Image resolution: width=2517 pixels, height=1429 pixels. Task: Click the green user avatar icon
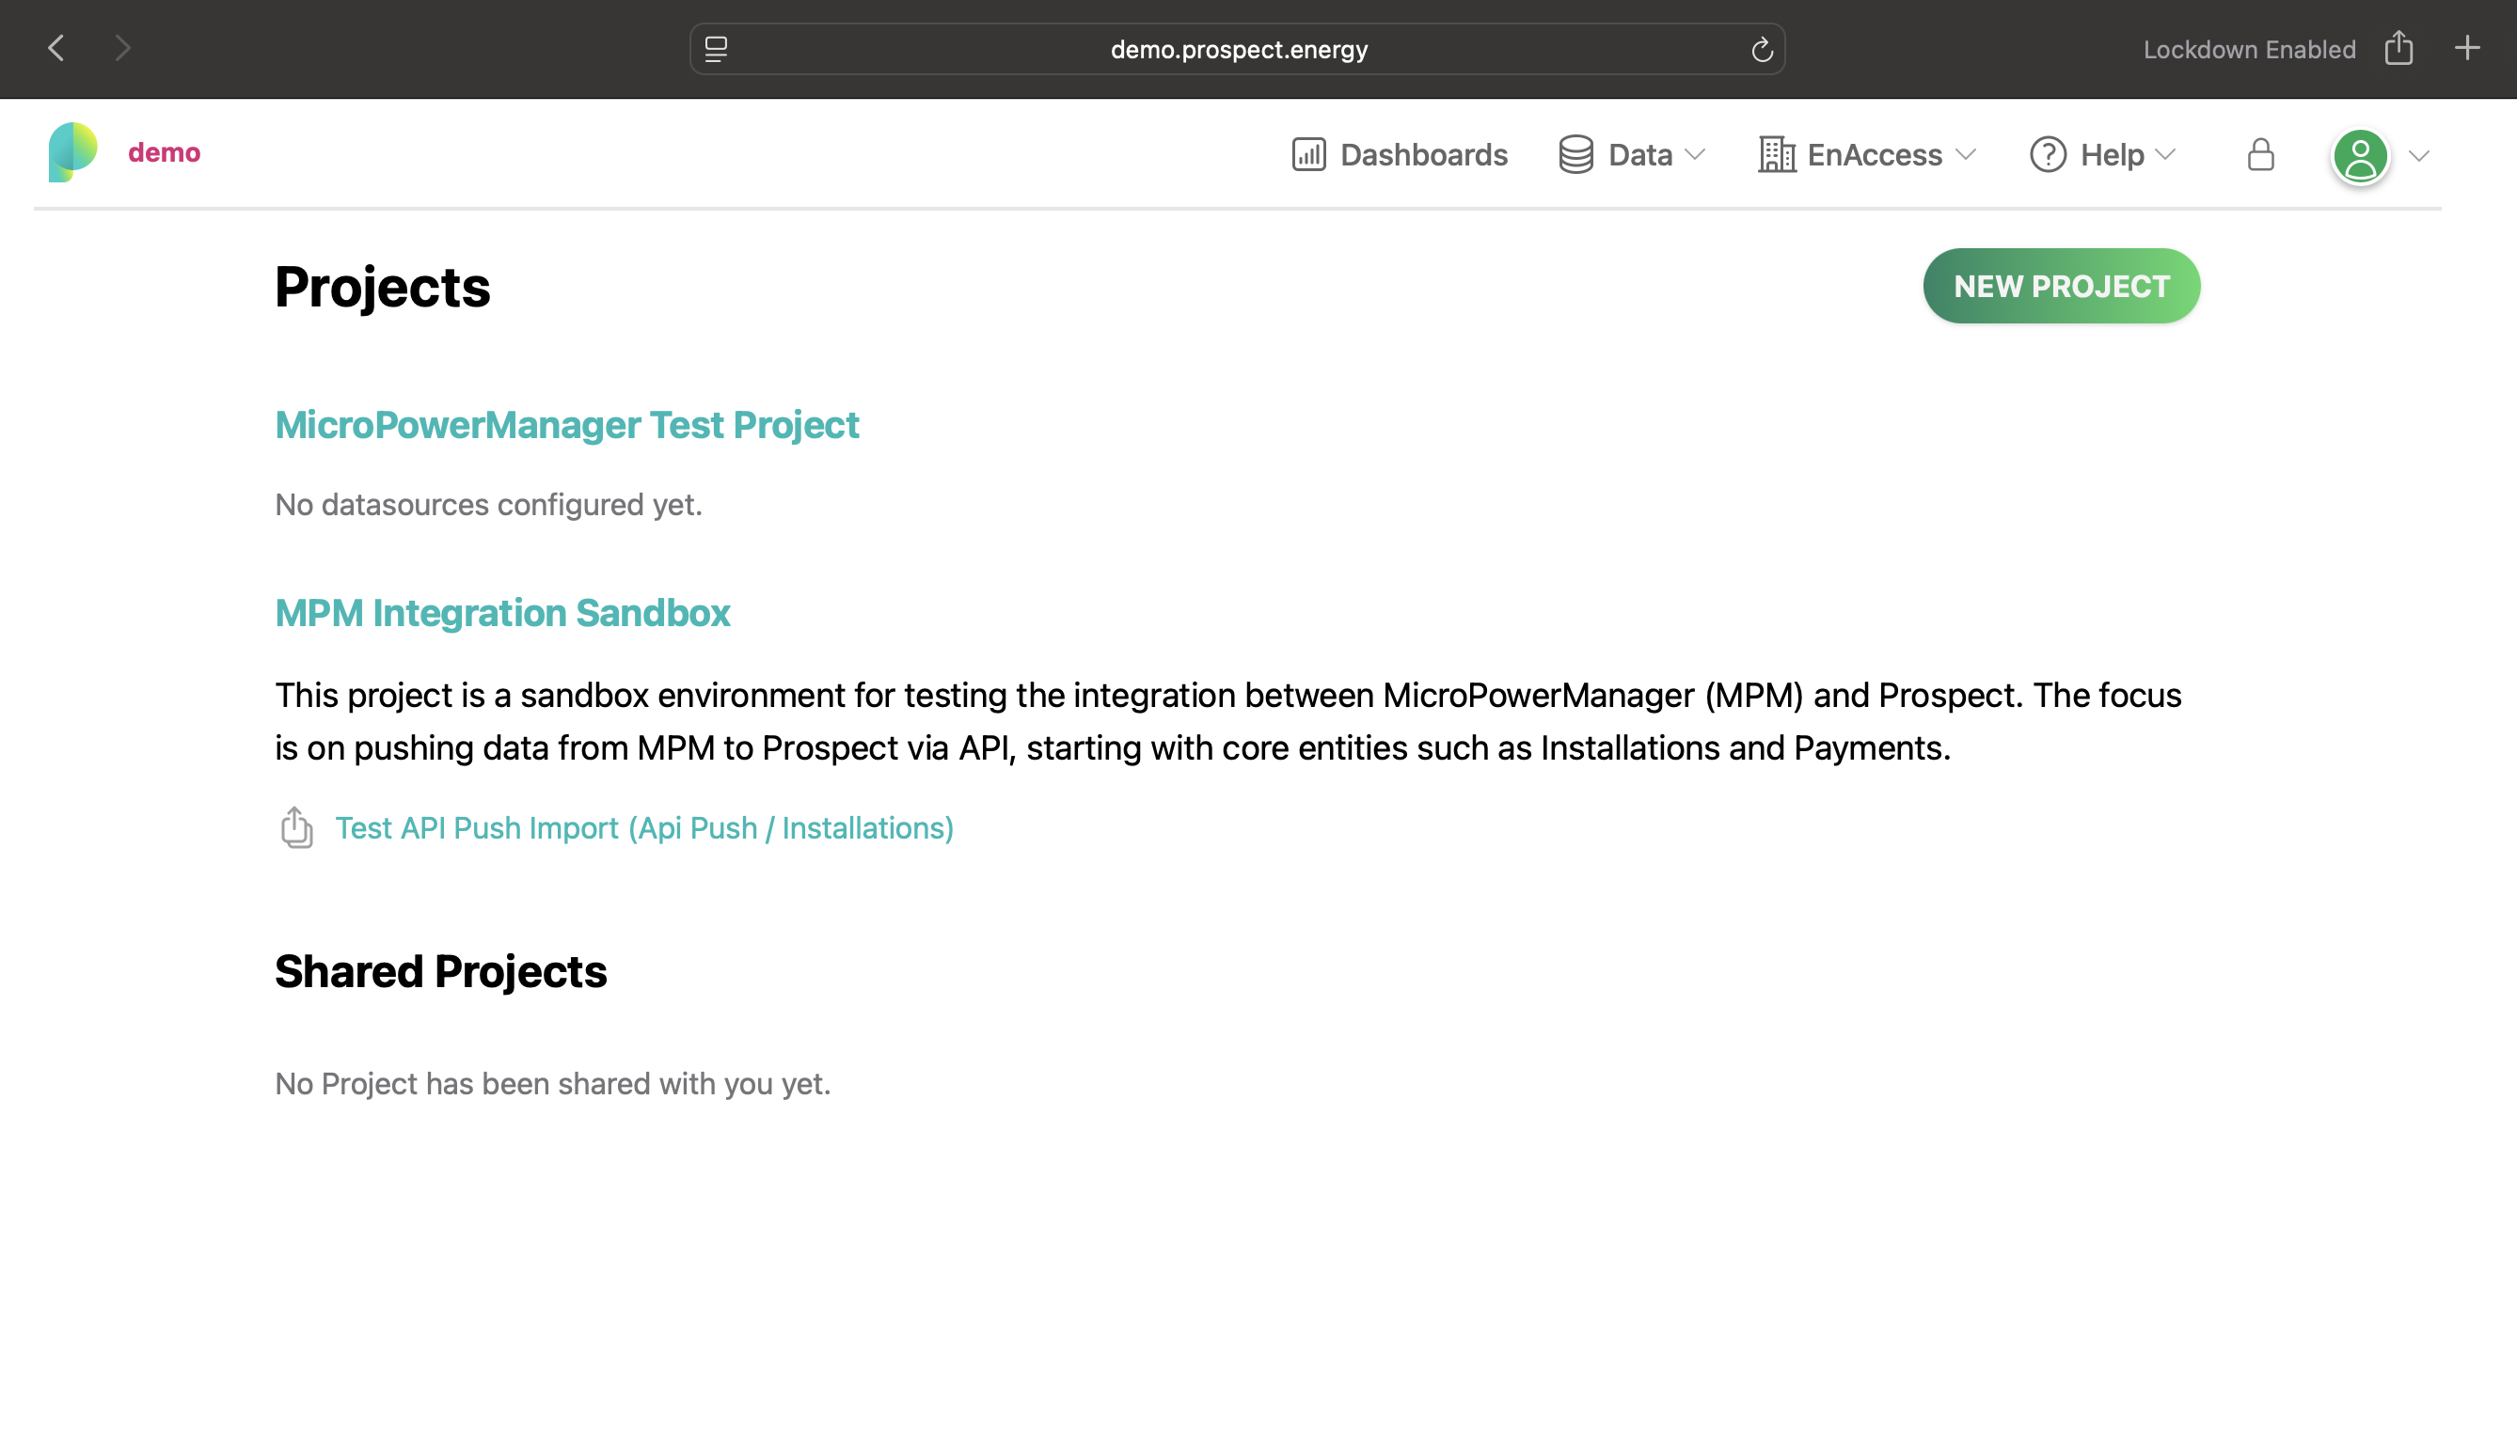click(2362, 155)
